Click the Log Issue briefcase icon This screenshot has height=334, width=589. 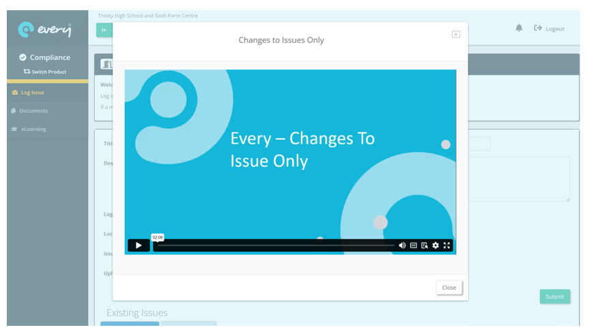click(x=15, y=92)
